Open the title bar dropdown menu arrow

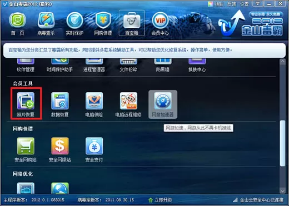click(258, 4)
